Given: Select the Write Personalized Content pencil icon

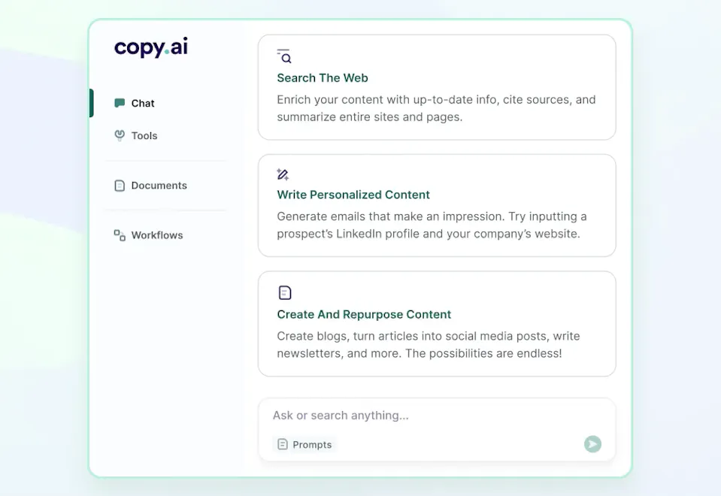Looking at the screenshot, I should pyautogui.click(x=283, y=174).
